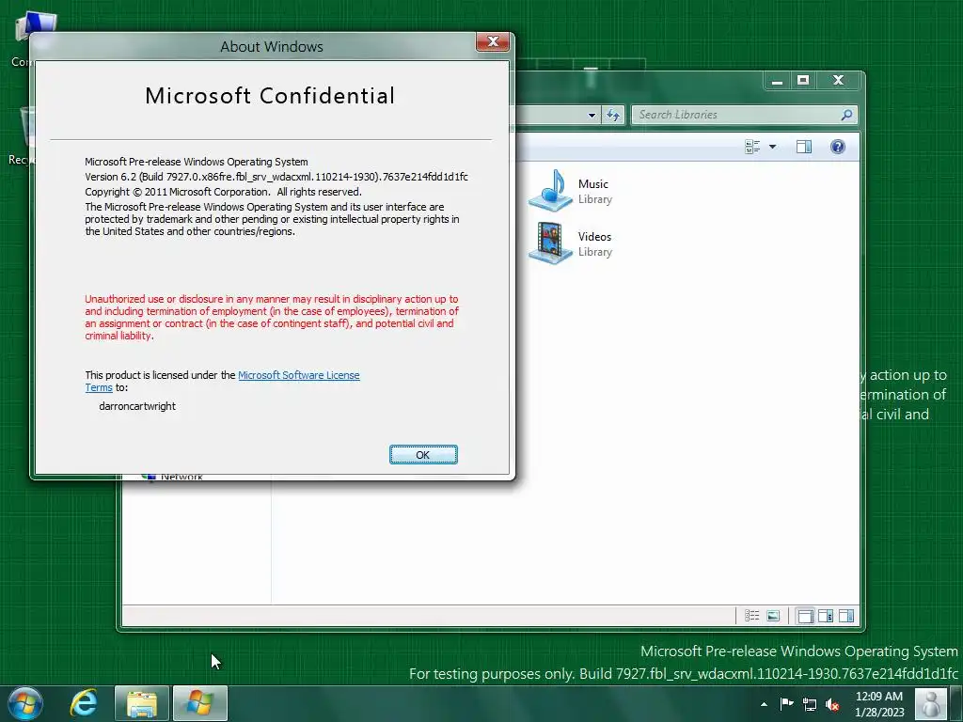Click the Show desktop strip
Image resolution: width=963 pixels, height=722 pixels.
(956, 703)
